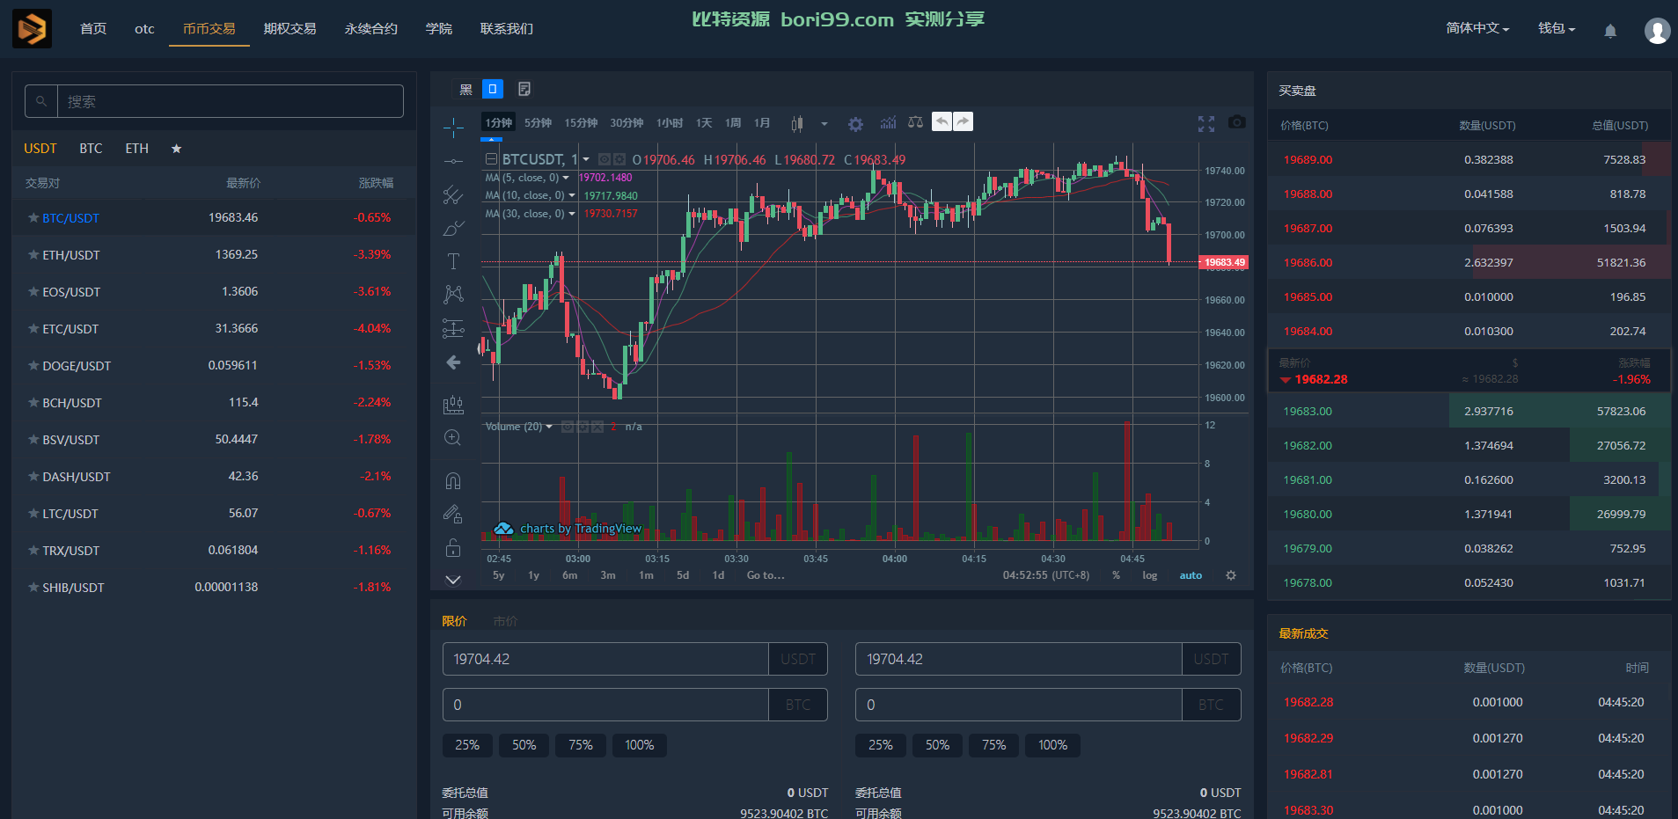
Task: Focus the 搜索 search field
Action: (230, 101)
